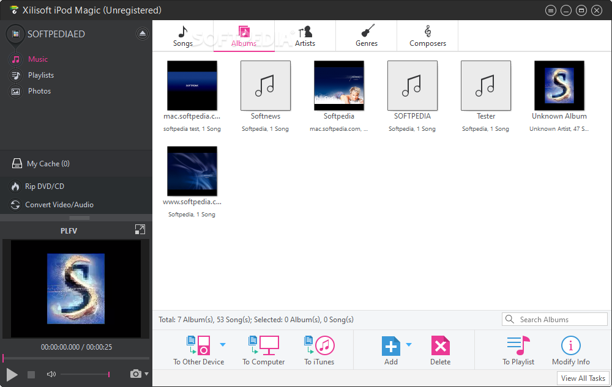Open the snapshot options dropdown arrow
Screen dimensions: 612x387
pyautogui.click(x=146, y=374)
